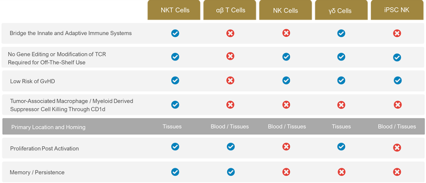Image resolution: width=426 pixels, height=183 pixels.
Task: Click the Memory / Persistence row label
Action: tap(37, 172)
